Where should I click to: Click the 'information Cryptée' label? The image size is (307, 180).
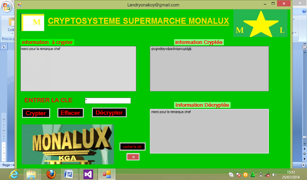[199, 42]
